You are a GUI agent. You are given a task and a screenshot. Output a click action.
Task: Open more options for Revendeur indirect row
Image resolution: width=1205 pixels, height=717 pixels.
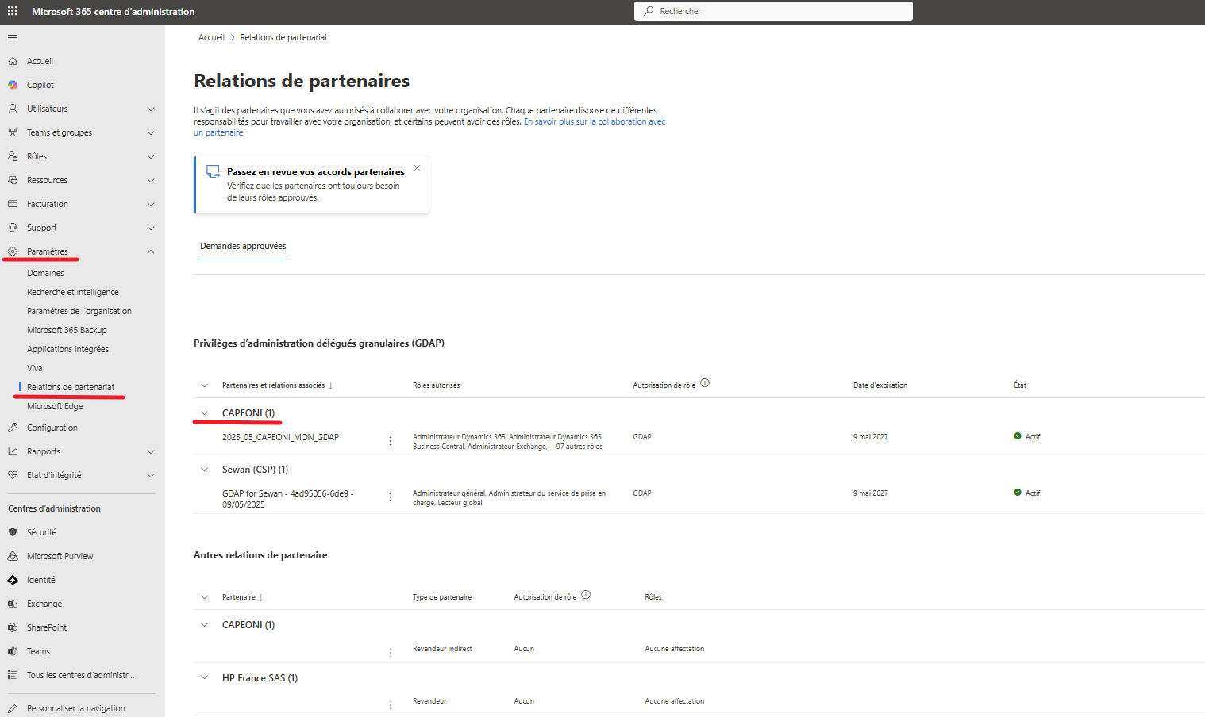390,653
